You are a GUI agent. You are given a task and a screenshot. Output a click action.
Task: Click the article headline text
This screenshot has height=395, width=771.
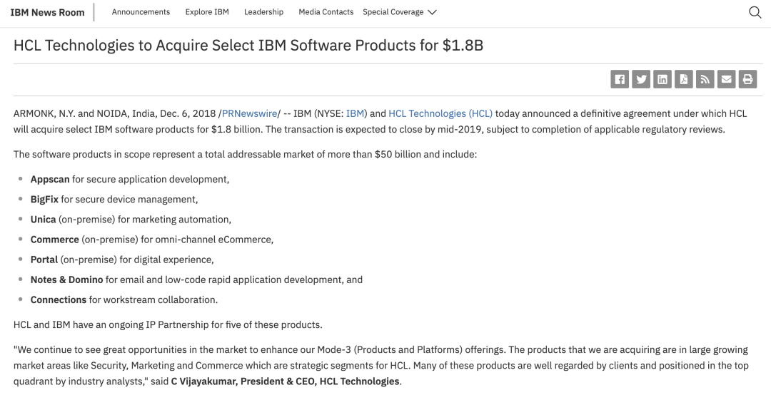248,46
